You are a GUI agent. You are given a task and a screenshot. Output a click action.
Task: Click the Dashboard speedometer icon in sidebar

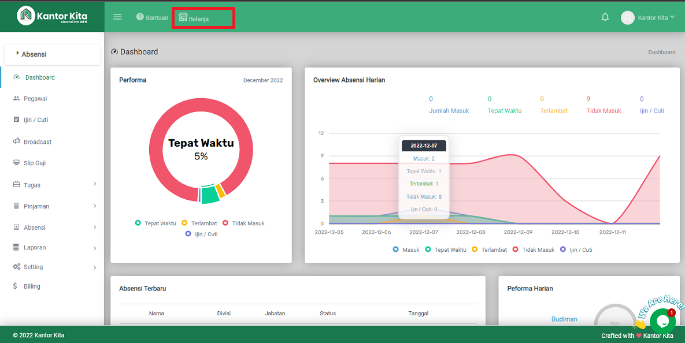click(x=17, y=77)
